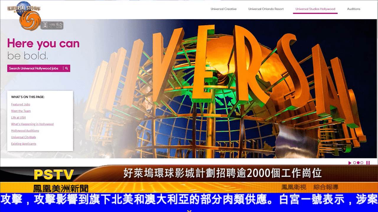Click the 'WHAT'S ON THIS PAGE:' heading
Viewport: 378px width, 212px height.
pyautogui.click(x=28, y=97)
